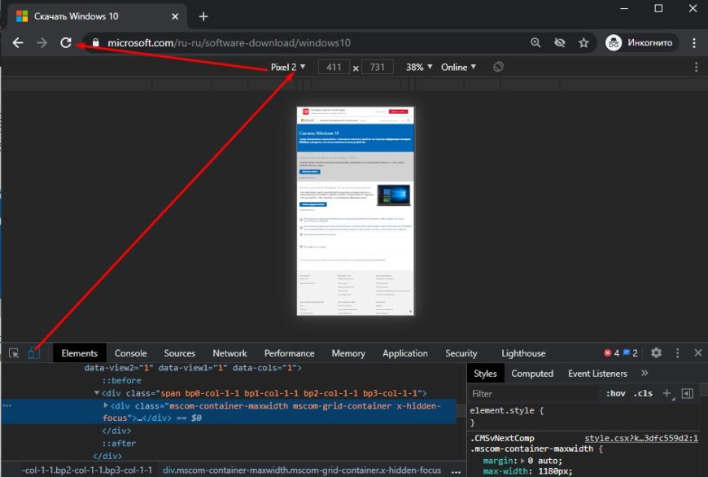This screenshot has height=477, width=708.
Task: Collapse the div class span bp0-col-1-1 node
Action: [x=97, y=393]
